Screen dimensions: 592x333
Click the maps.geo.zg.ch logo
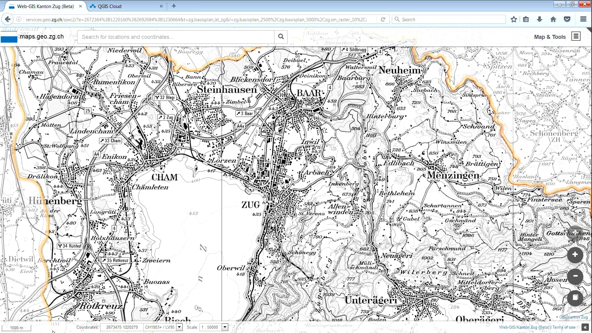coord(32,37)
